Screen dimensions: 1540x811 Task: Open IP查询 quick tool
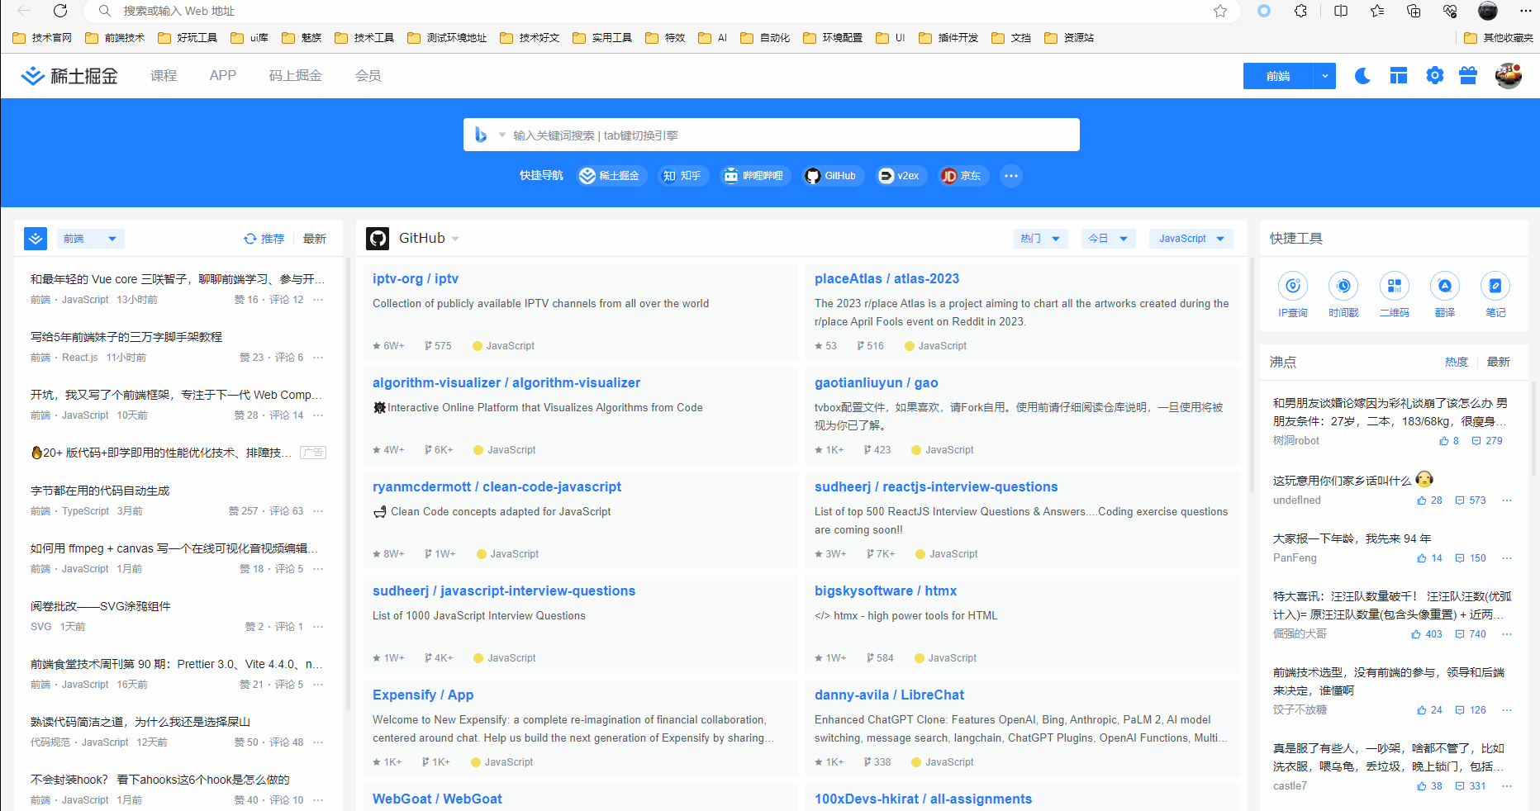click(1293, 295)
